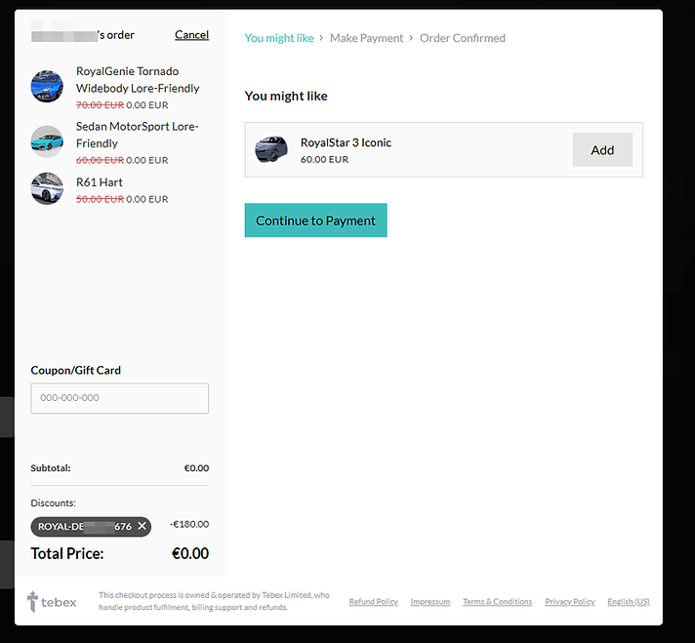Click the You might like section heading
The height and width of the screenshot is (643, 695).
click(x=286, y=97)
